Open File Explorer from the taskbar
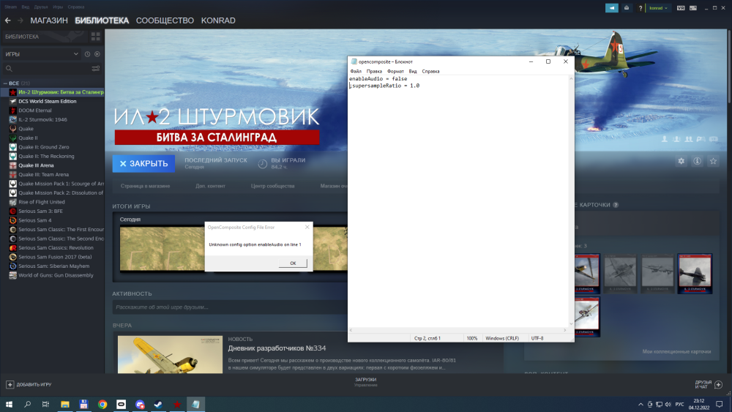732x412 pixels. (65, 404)
